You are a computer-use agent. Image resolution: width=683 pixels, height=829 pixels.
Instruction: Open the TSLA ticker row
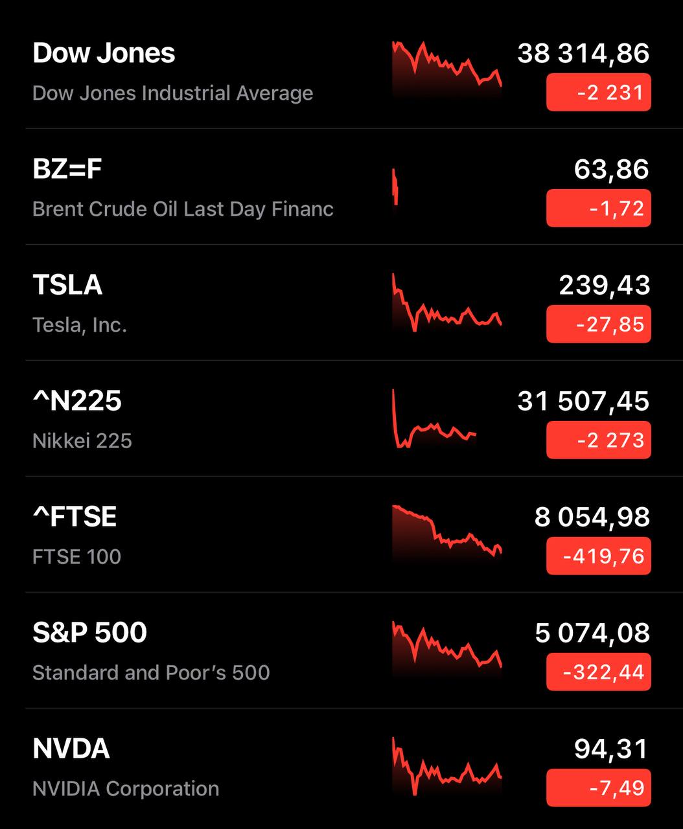(67, 286)
